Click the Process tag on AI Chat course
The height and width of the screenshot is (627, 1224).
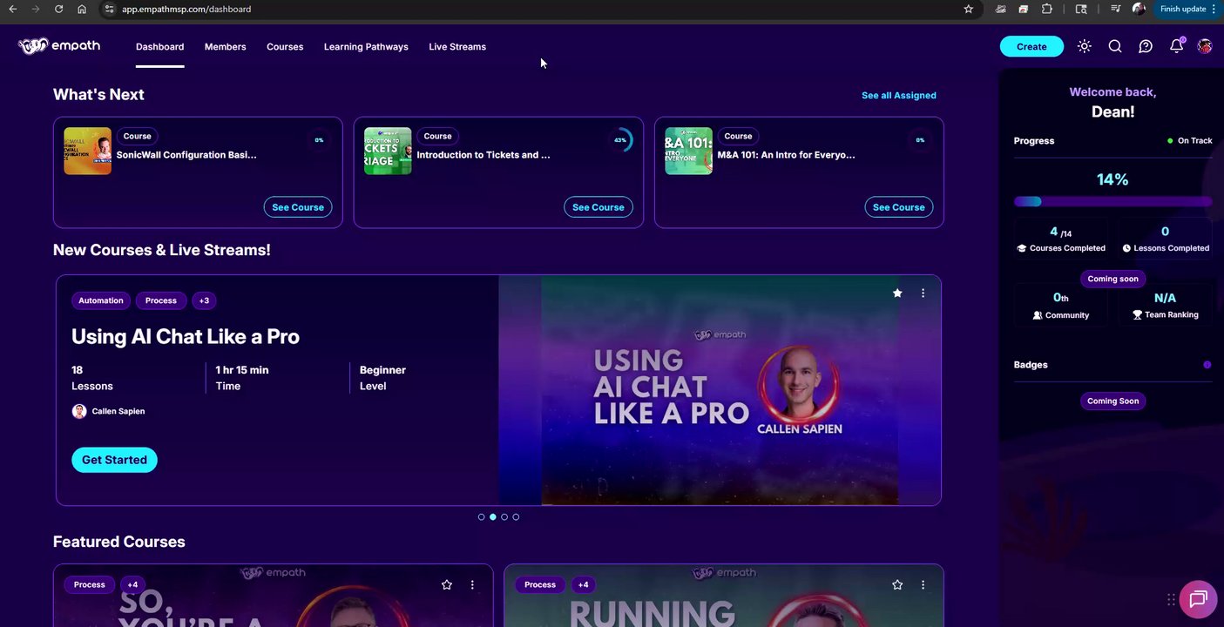161,300
